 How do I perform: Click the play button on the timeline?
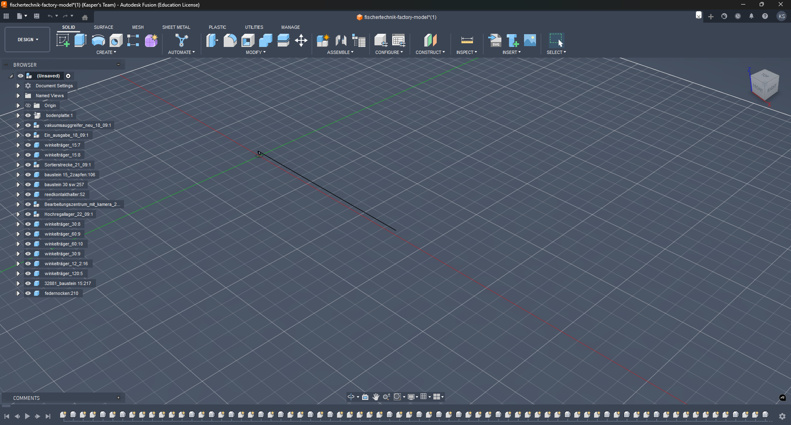click(x=27, y=416)
